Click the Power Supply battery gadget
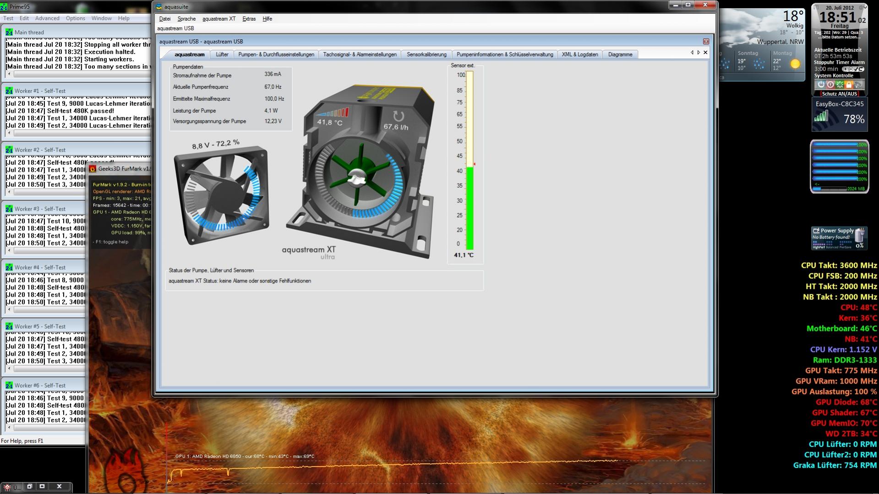The image size is (879, 494). (839, 238)
